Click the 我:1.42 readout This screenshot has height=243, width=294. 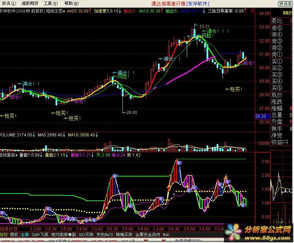pyautogui.click(x=134, y=155)
